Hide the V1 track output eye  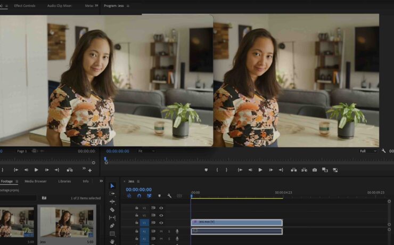point(161,223)
